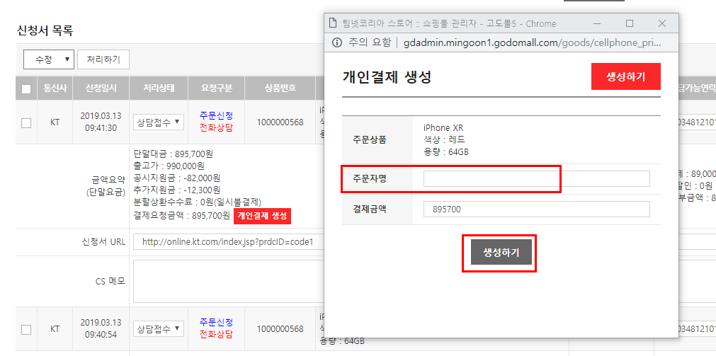Click the red 생성하기 button in popup header
Screen dimensions: 716x356
point(625,77)
